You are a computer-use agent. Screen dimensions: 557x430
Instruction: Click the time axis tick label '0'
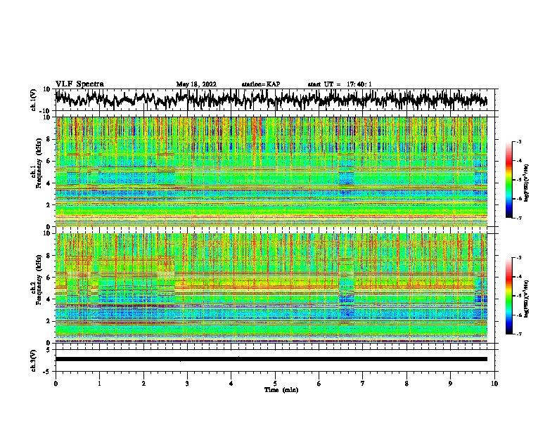point(56,384)
